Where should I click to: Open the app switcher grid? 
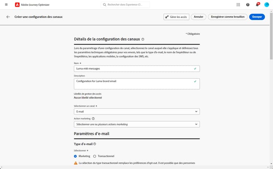click(238, 5)
